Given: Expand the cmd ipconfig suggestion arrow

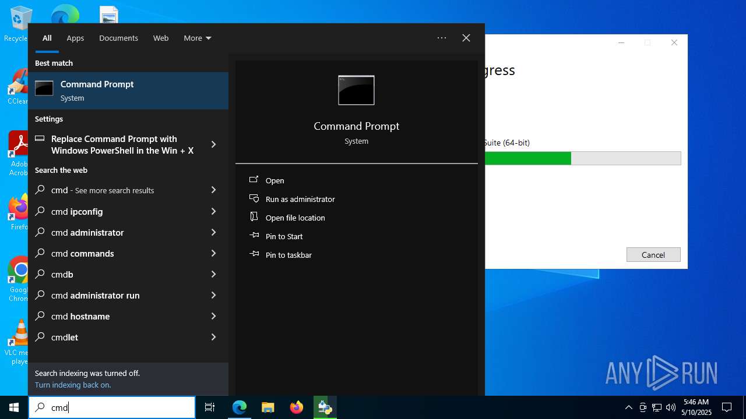Looking at the screenshot, I should tap(213, 211).
